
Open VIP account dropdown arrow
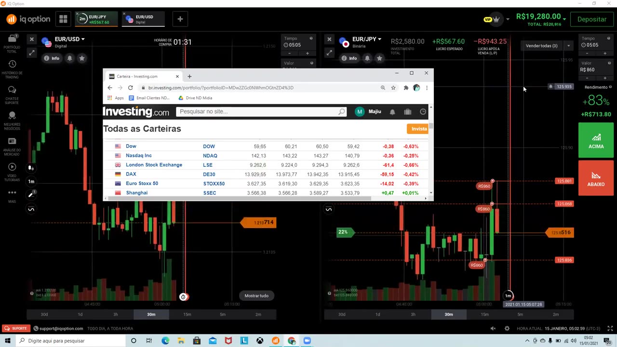click(x=508, y=19)
